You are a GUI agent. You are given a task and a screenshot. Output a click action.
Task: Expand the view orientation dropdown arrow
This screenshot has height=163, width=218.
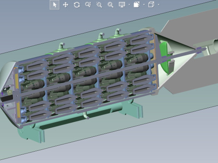point(144,5)
